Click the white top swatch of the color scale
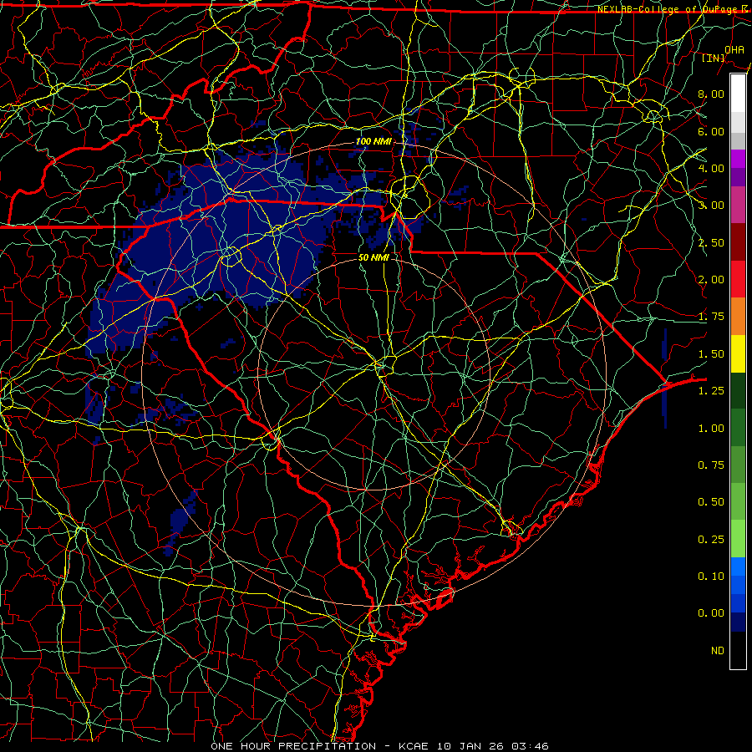 (738, 94)
